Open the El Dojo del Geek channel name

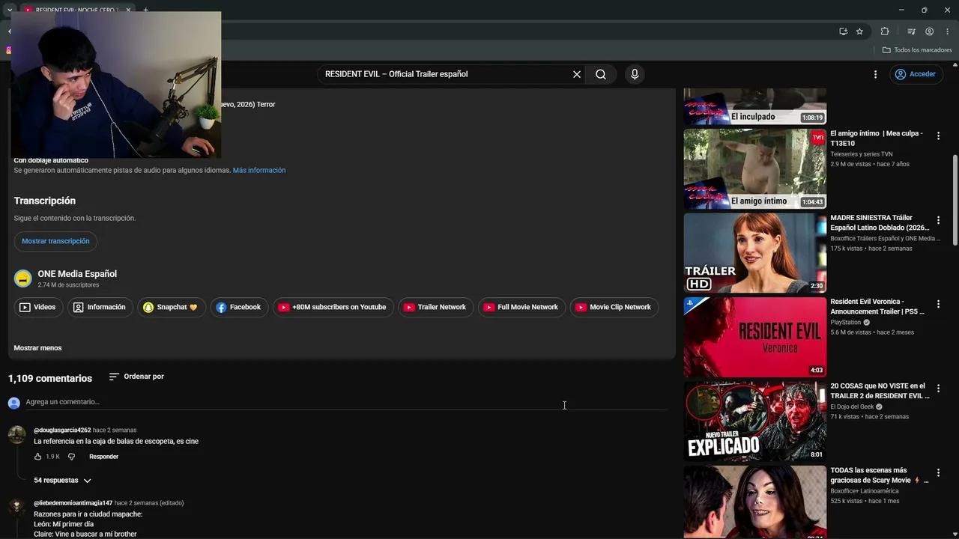click(x=852, y=407)
